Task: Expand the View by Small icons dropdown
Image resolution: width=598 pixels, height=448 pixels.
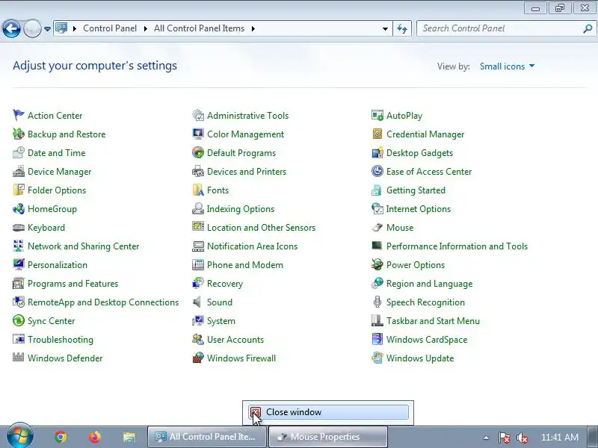Action: click(x=507, y=66)
